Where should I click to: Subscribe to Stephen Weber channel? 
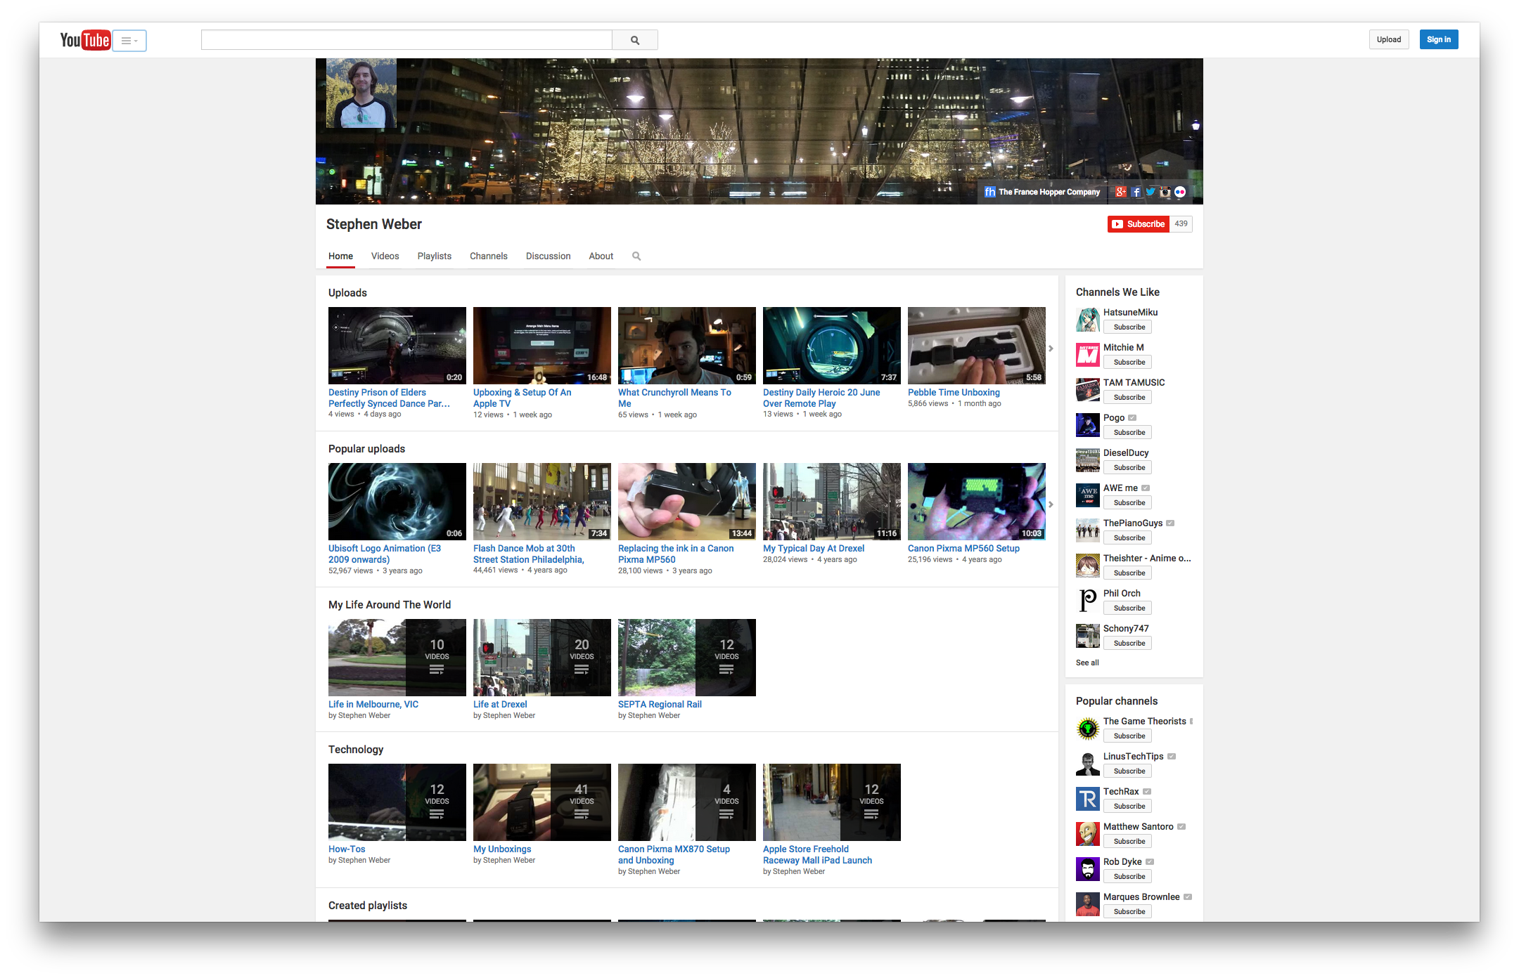click(1139, 224)
